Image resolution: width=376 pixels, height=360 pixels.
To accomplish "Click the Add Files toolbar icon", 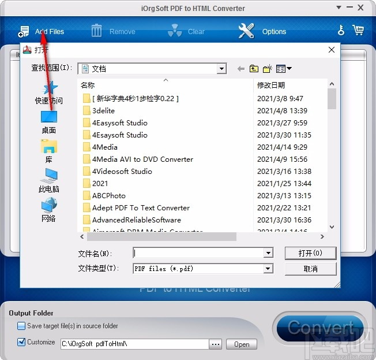I will point(23,31).
